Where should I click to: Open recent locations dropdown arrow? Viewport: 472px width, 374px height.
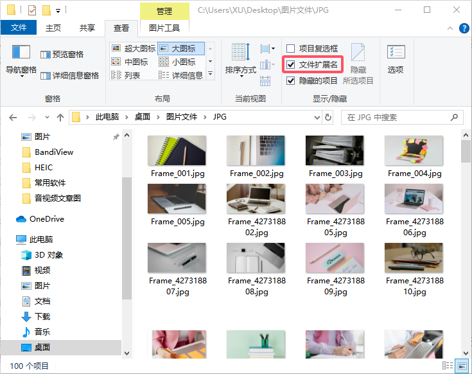pyautogui.click(x=47, y=118)
